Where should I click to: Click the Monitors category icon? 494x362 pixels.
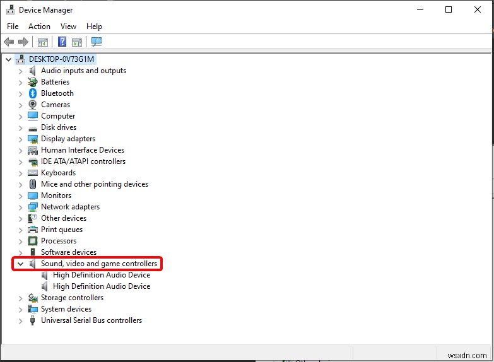[x=33, y=196]
